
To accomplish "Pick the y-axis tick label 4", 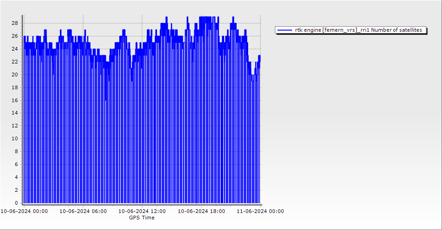I will tap(16, 177).
